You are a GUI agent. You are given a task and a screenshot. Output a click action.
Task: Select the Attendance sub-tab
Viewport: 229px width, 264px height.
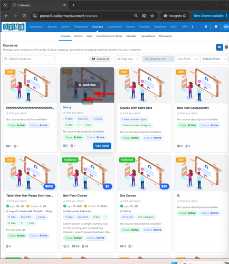click(x=165, y=36)
